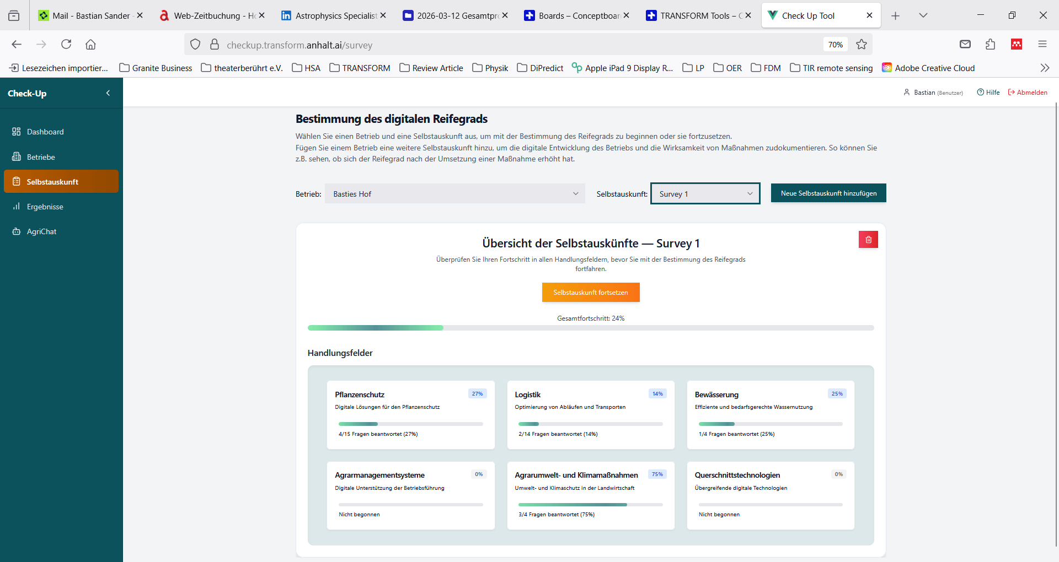
Task: Navigate to Ergebnisse in the sidebar
Action: tap(45, 207)
